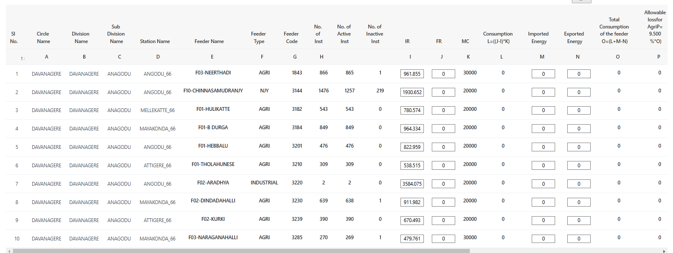
Task: Click the left arrow of horizontal scrollbar
Action: 9,251
